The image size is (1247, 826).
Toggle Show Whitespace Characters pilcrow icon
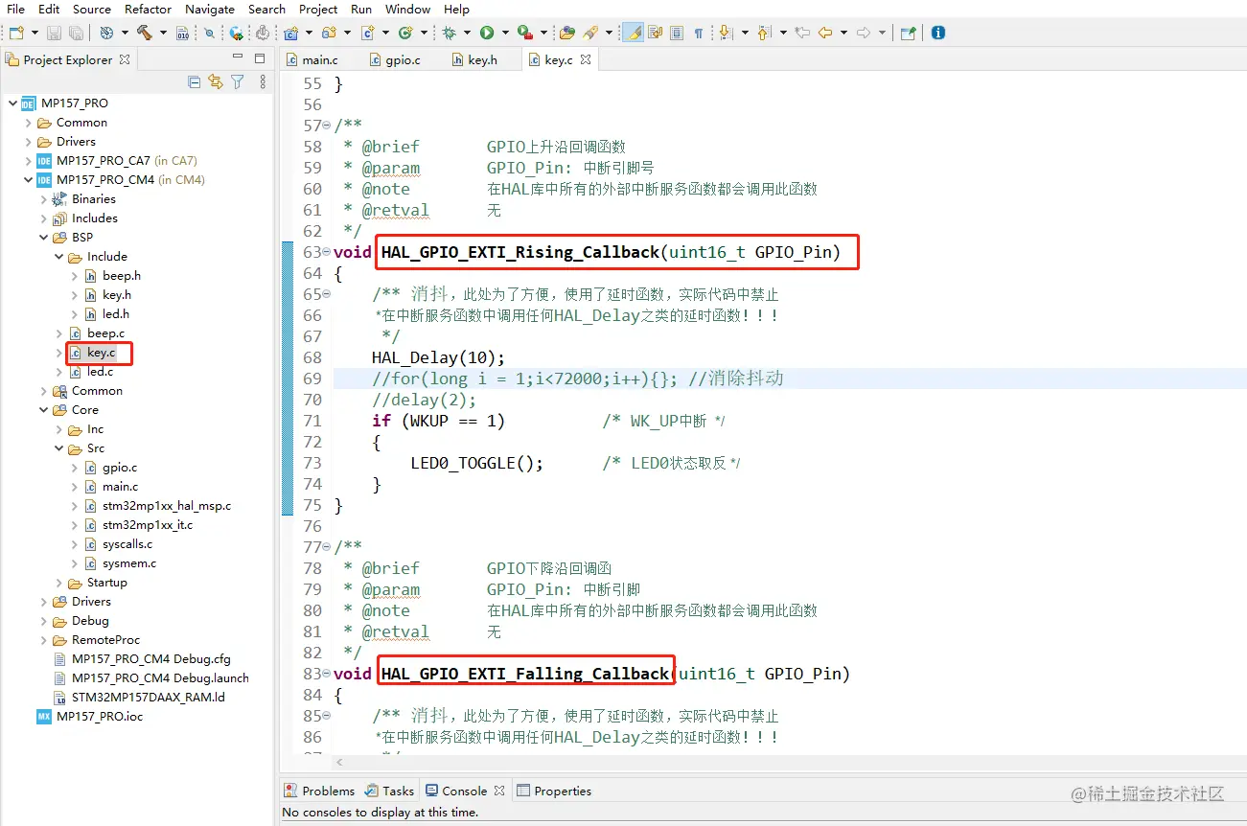point(699,33)
